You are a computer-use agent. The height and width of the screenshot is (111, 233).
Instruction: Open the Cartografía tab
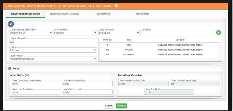click(x=142, y=14)
